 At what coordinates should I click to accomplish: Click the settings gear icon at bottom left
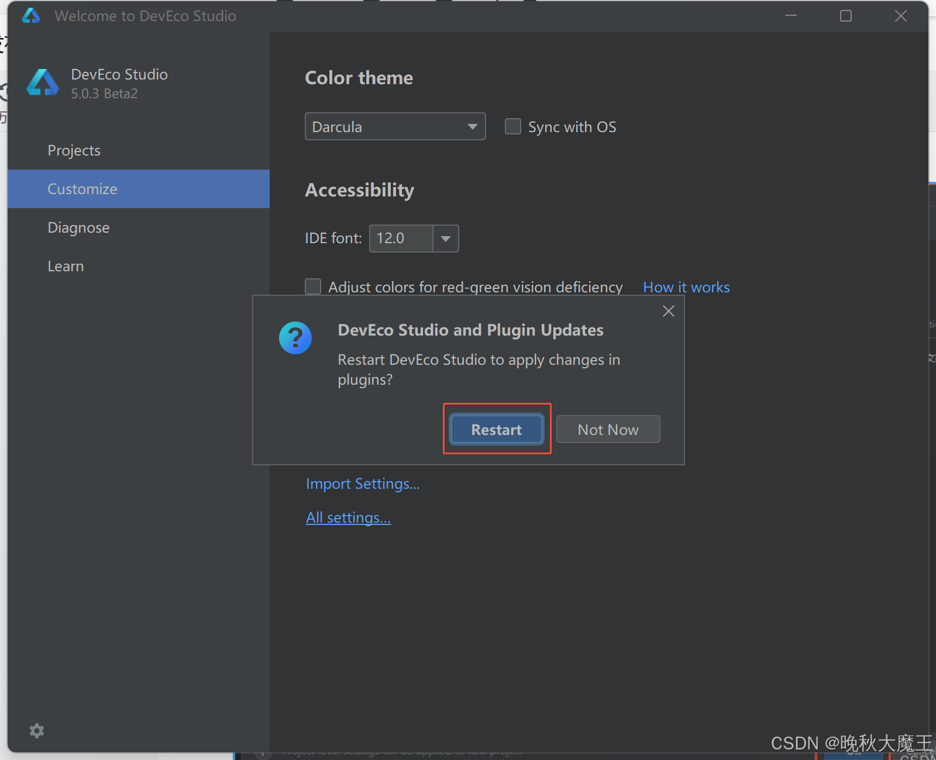[x=37, y=731]
